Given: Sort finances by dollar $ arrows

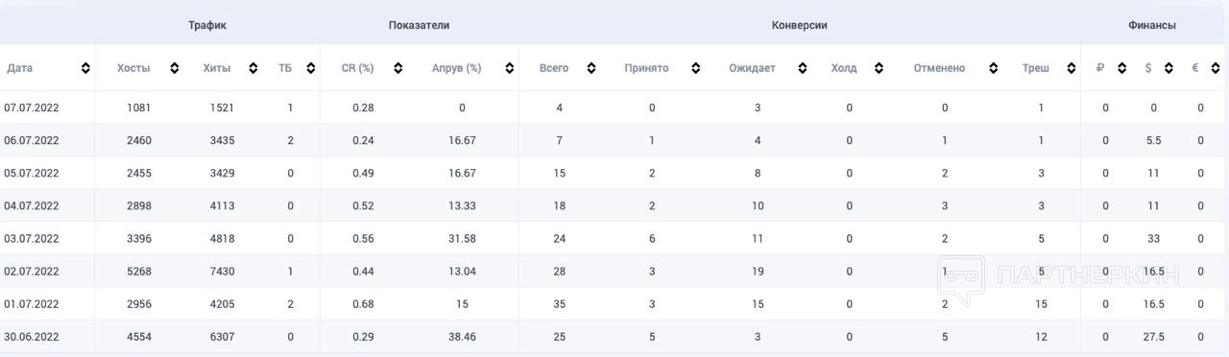Looking at the screenshot, I should click(x=1169, y=68).
